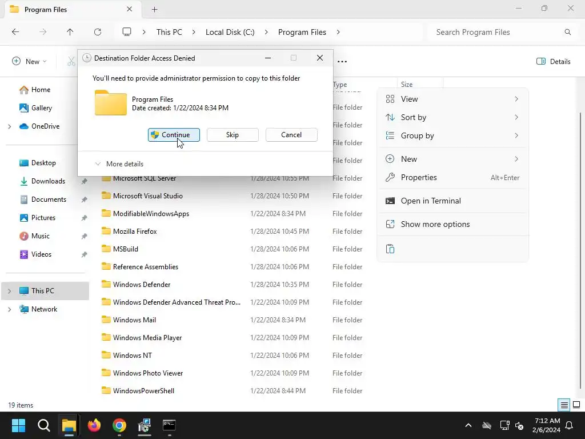Expand the Network tree node

pos(10,309)
